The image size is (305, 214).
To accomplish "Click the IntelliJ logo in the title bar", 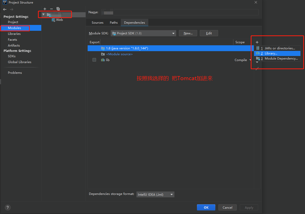I will point(5,2).
